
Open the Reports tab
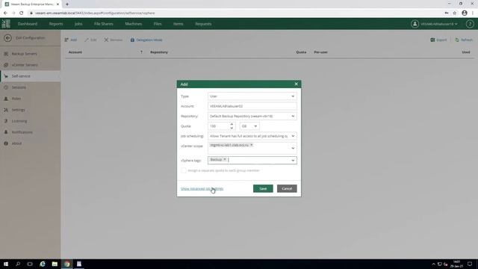click(56, 24)
